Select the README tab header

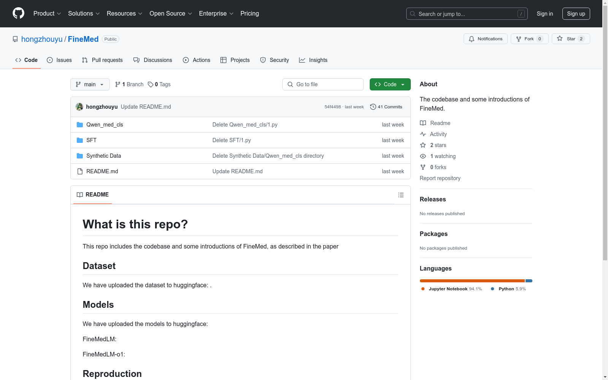coord(93,195)
